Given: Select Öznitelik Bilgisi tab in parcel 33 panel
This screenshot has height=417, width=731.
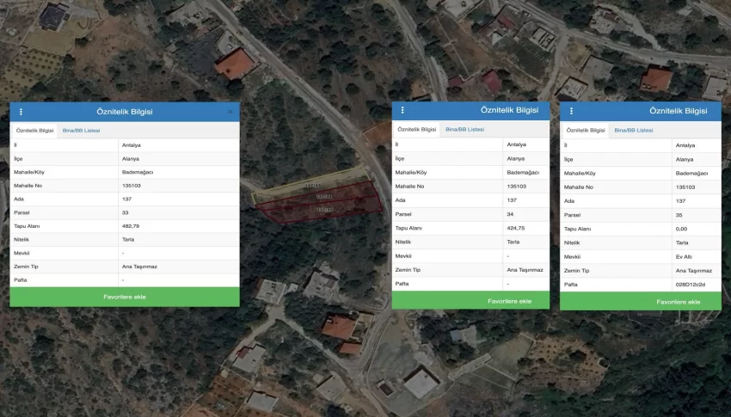Looking at the screenshot, I should tap(34, 130).
